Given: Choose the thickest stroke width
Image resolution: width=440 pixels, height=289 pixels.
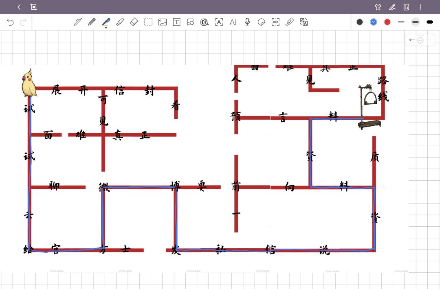Looking at the screenshot, I should (429, 22).
